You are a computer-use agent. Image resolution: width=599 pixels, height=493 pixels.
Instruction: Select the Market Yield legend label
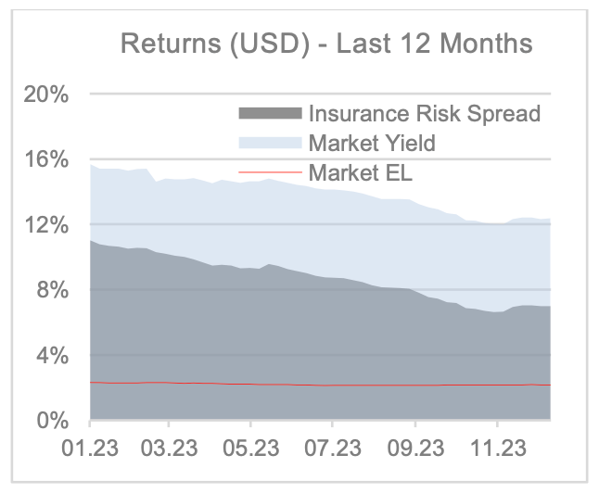pos(372,143)
